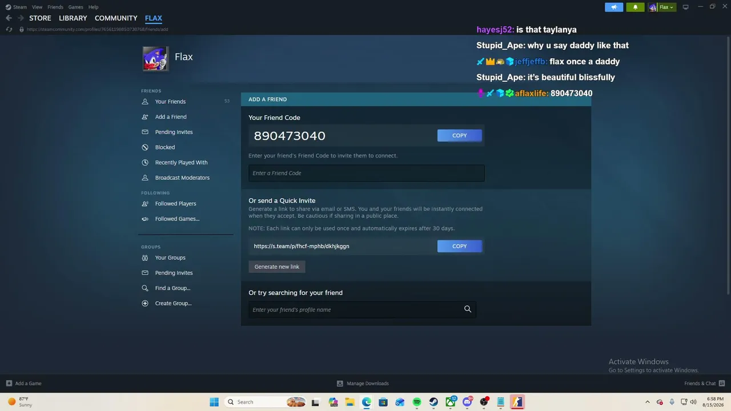Viewport: 731px width, 411px height.
Task: Click the Windows taskbar Search box
Action: point(266,402)
